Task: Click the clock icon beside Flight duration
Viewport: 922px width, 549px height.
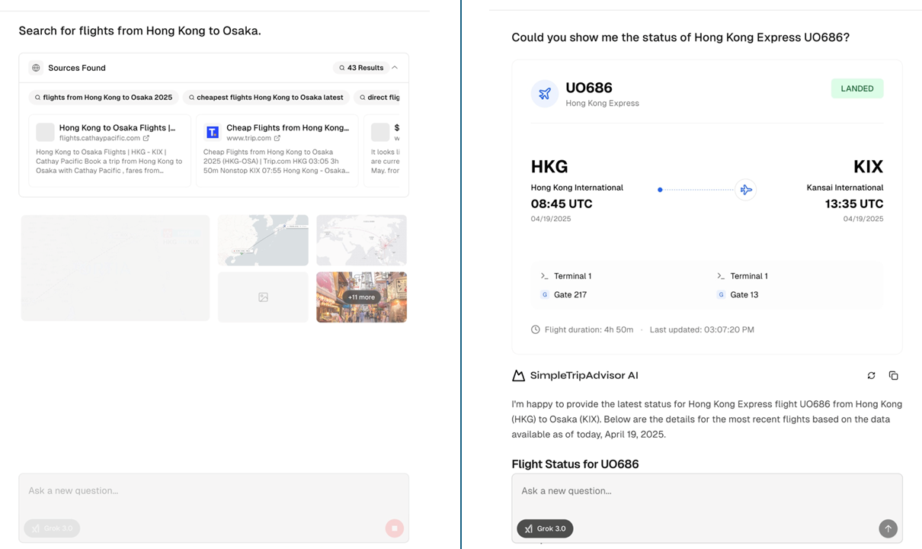Action: point(536,330)
